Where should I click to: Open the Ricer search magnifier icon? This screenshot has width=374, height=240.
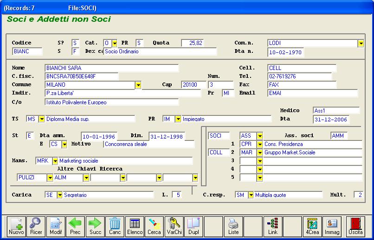36,227
